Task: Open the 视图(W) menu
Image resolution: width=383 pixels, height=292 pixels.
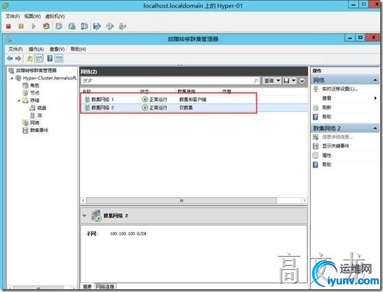Action: click(x=32, y=16)
